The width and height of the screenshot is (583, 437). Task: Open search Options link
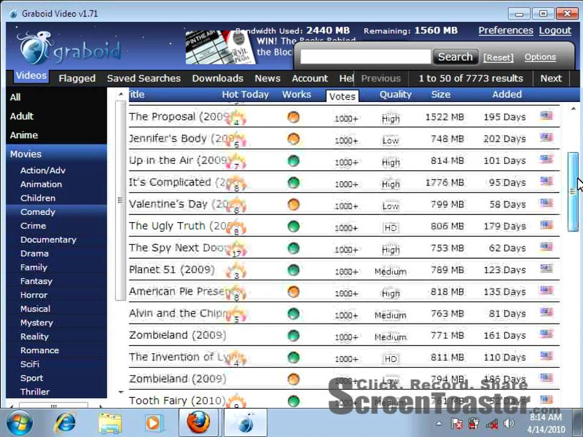(540, 57)
